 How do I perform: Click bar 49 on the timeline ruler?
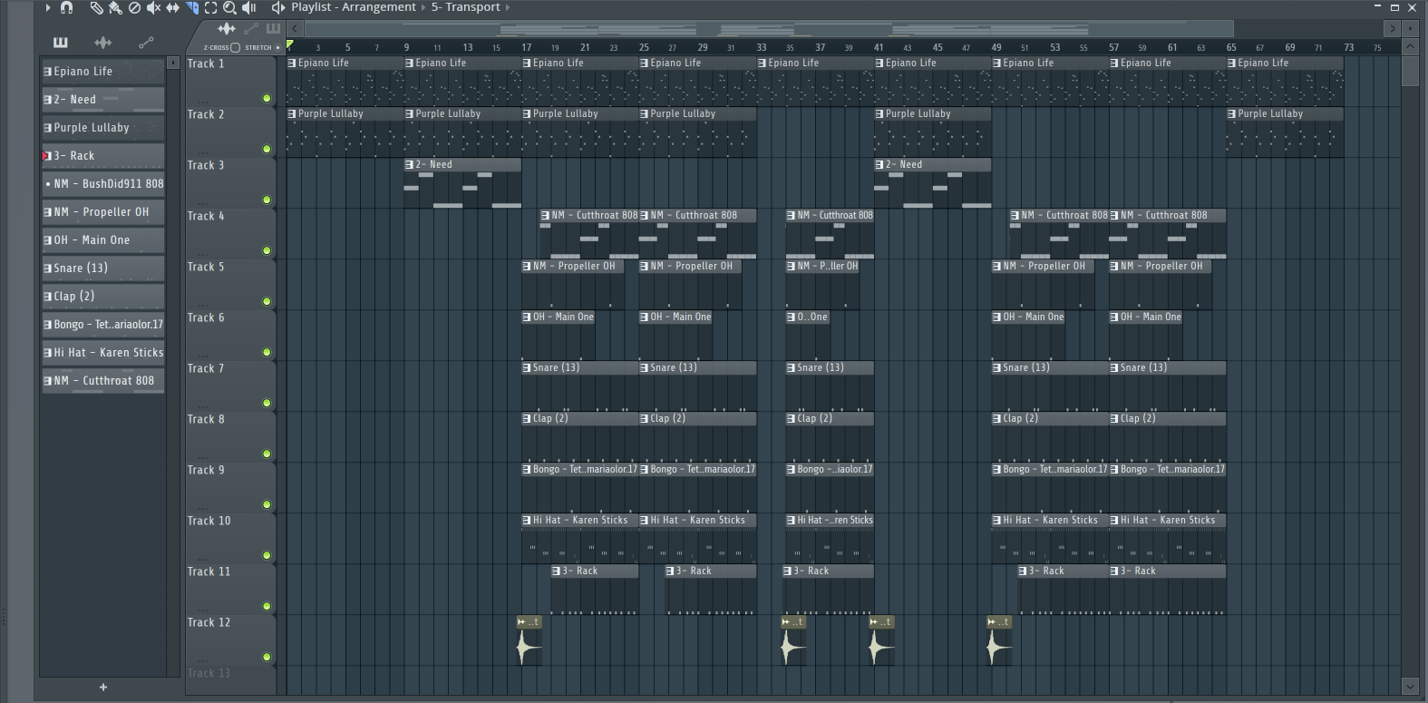(x=996, y=47)
